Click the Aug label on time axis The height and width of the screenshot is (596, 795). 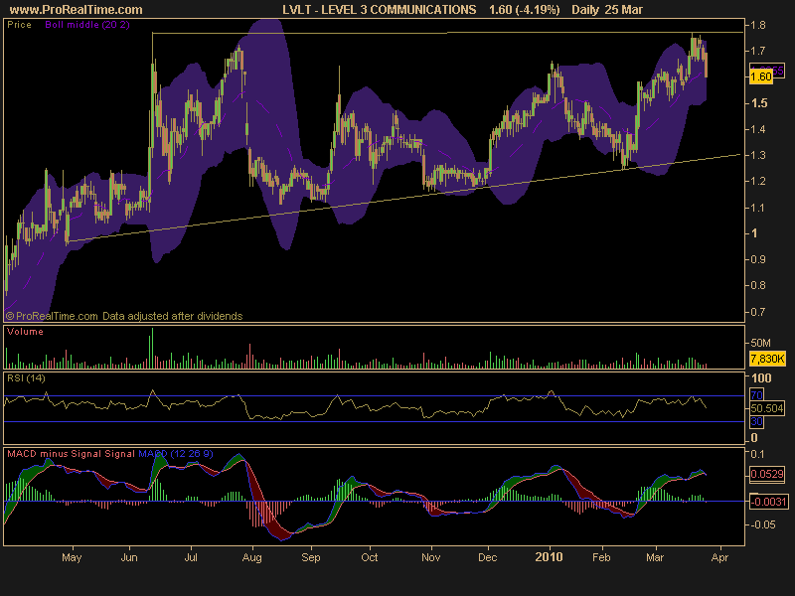coord(252,557)
